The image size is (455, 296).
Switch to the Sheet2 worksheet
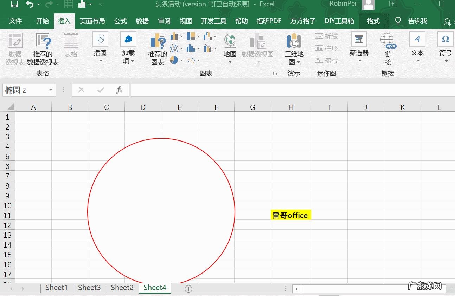[x=122, y=287]
